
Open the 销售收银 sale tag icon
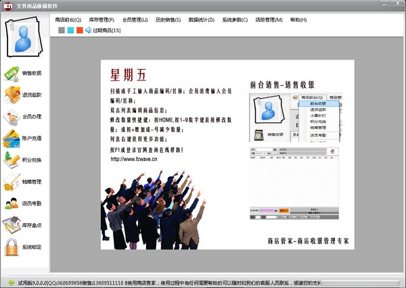point(12,74)
